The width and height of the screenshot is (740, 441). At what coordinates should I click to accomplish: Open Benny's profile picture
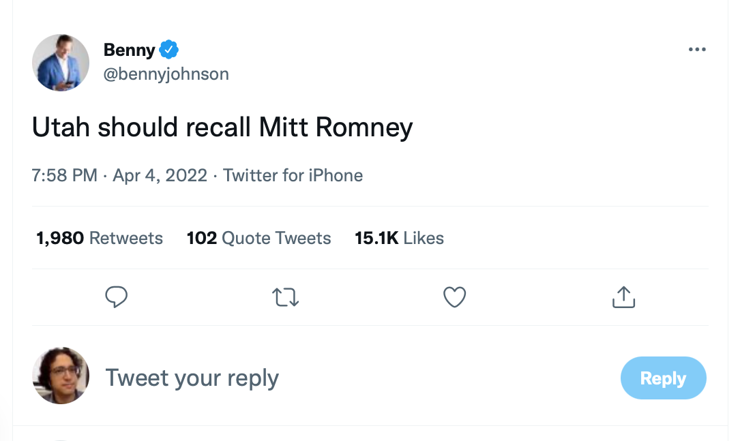pyautogui.click(x=61, y=63)
